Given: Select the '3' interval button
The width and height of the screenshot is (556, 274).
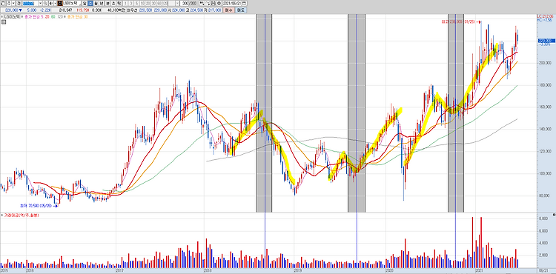Looking at the screenshot, I should point(131,3).
